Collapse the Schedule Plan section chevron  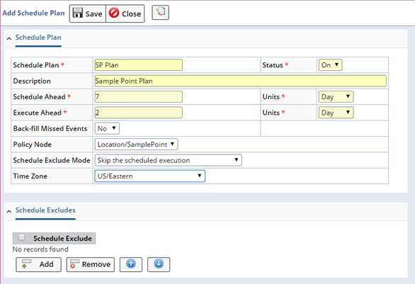pyautogui.click(x=9, y=39)
